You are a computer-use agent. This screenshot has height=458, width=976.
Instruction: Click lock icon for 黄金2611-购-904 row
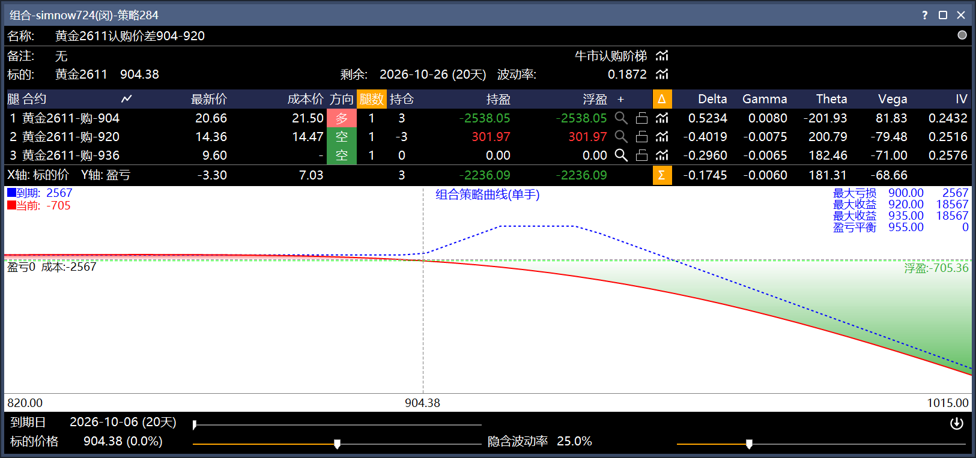pos(641,118)
